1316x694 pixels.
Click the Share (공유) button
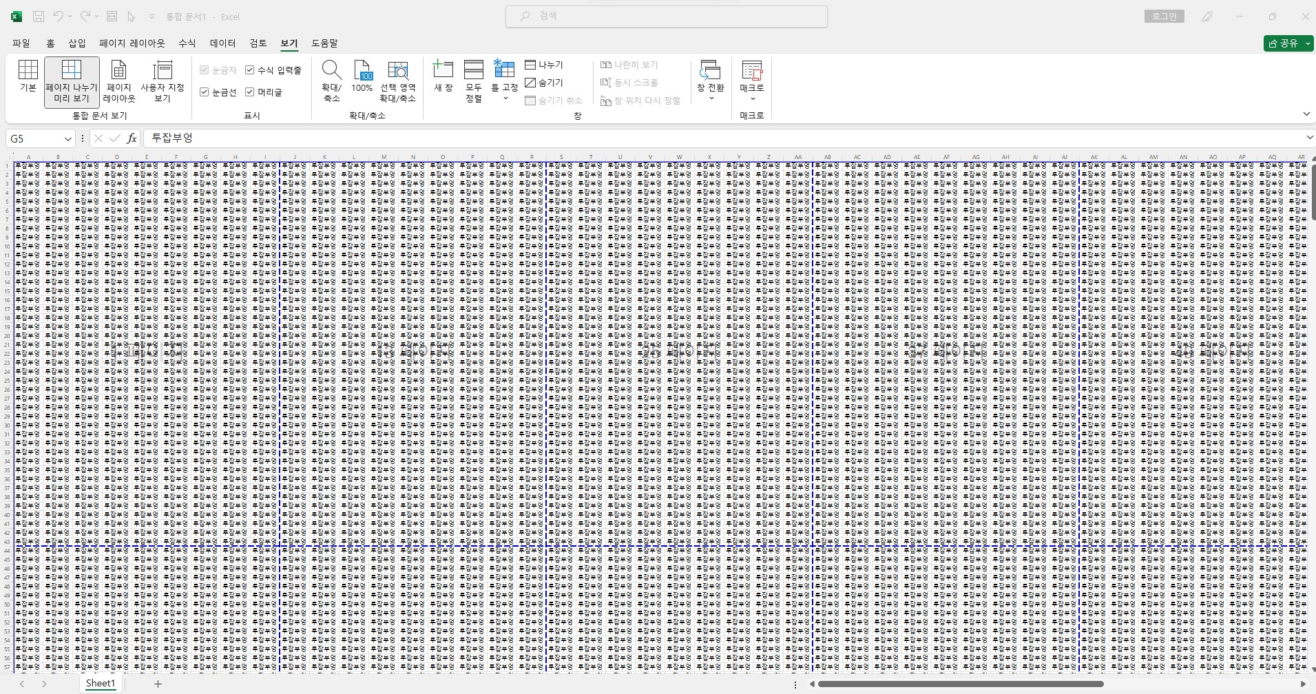click(x=1284, y=43)
